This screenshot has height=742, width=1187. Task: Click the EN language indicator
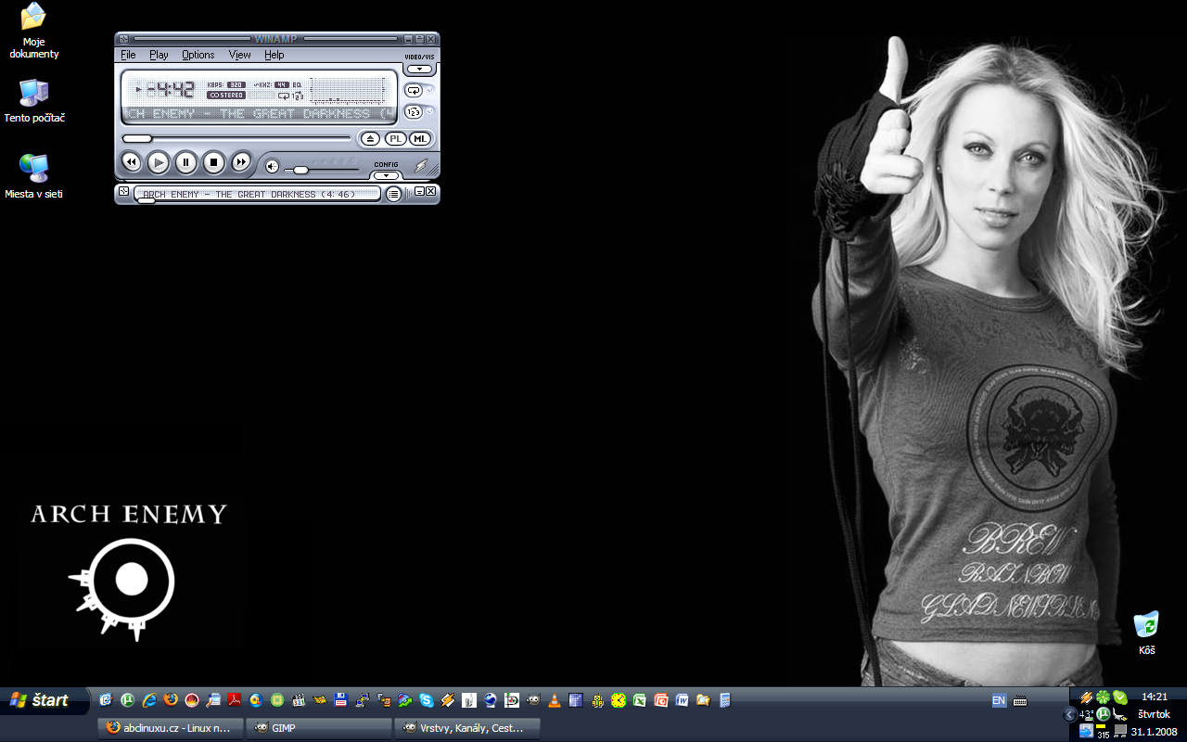pyautogui.click(x=999, y=701)
